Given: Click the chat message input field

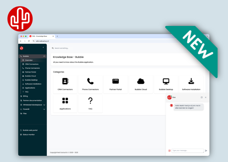Looking at the screenshot, I should pyautogui.click(x=188, y=151).
